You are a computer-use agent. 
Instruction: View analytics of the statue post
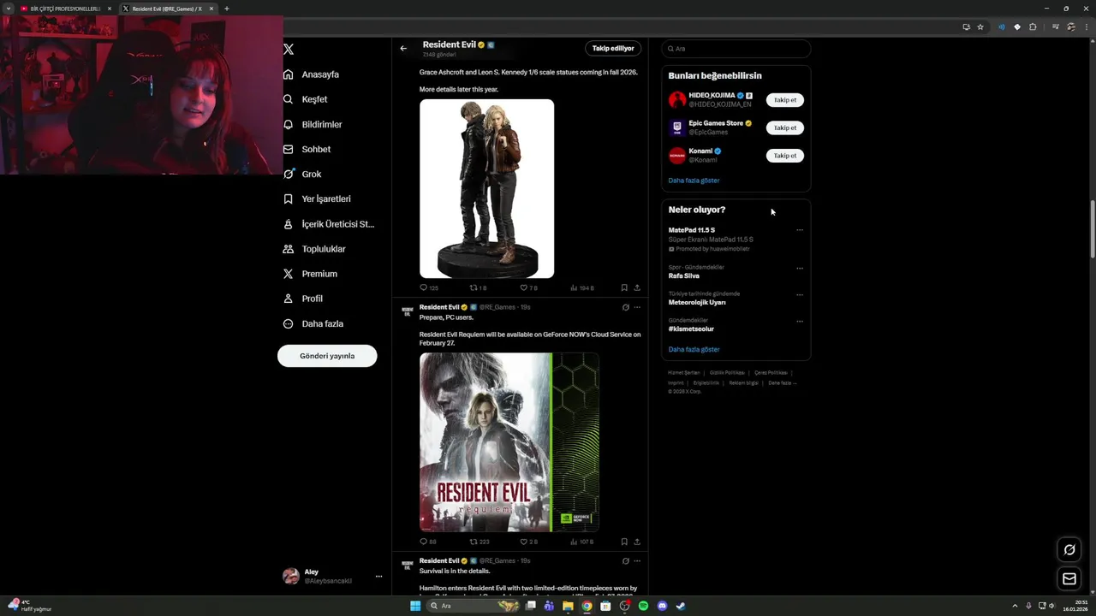581,288
